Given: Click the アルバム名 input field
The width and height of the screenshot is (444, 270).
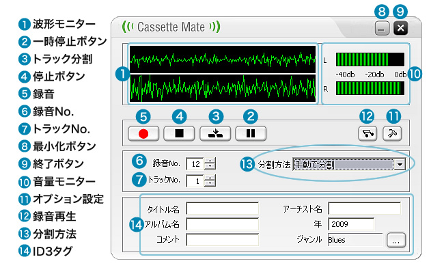Looking at the screenshot, I should click(x=222, y=224).
